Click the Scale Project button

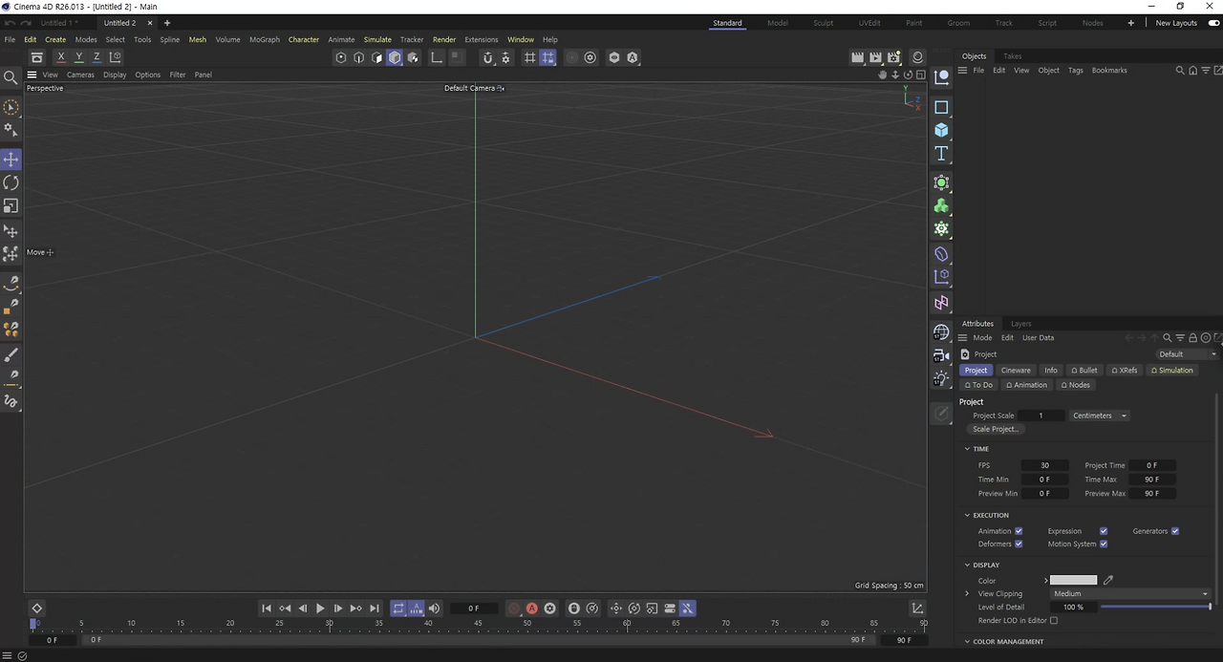click(x=995, y=428)
